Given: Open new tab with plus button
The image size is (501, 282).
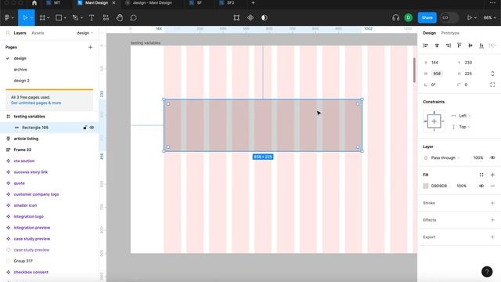Looking at the screenshot, I should (x=253, y=3).
